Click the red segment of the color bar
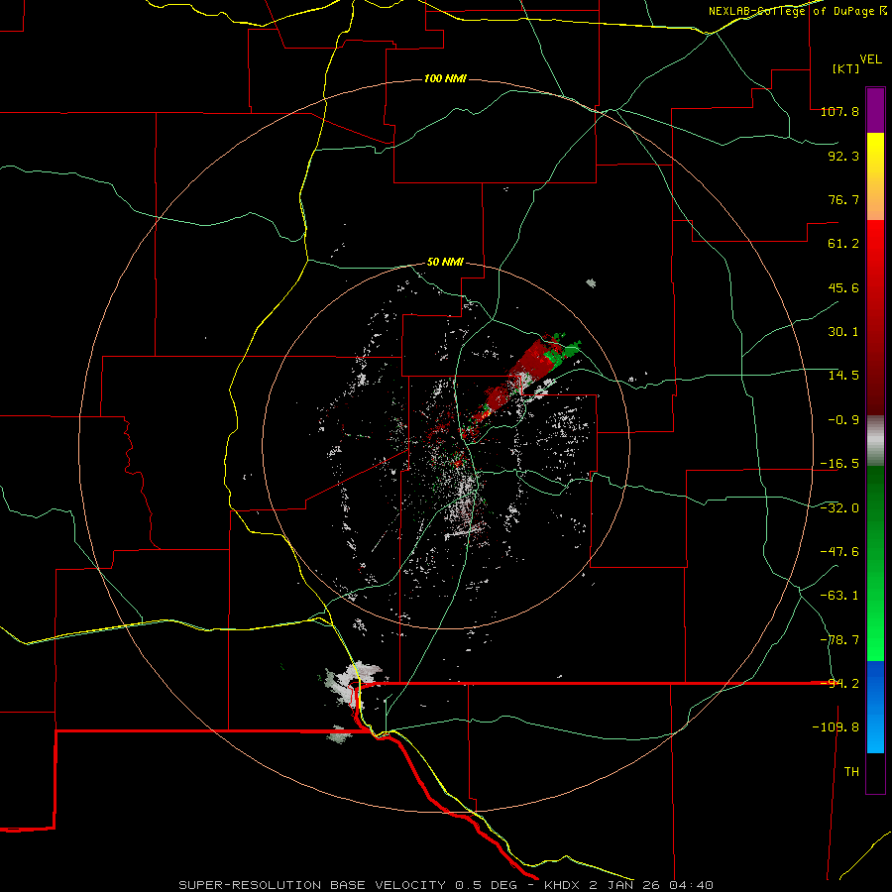 click(x=875, y=317)
